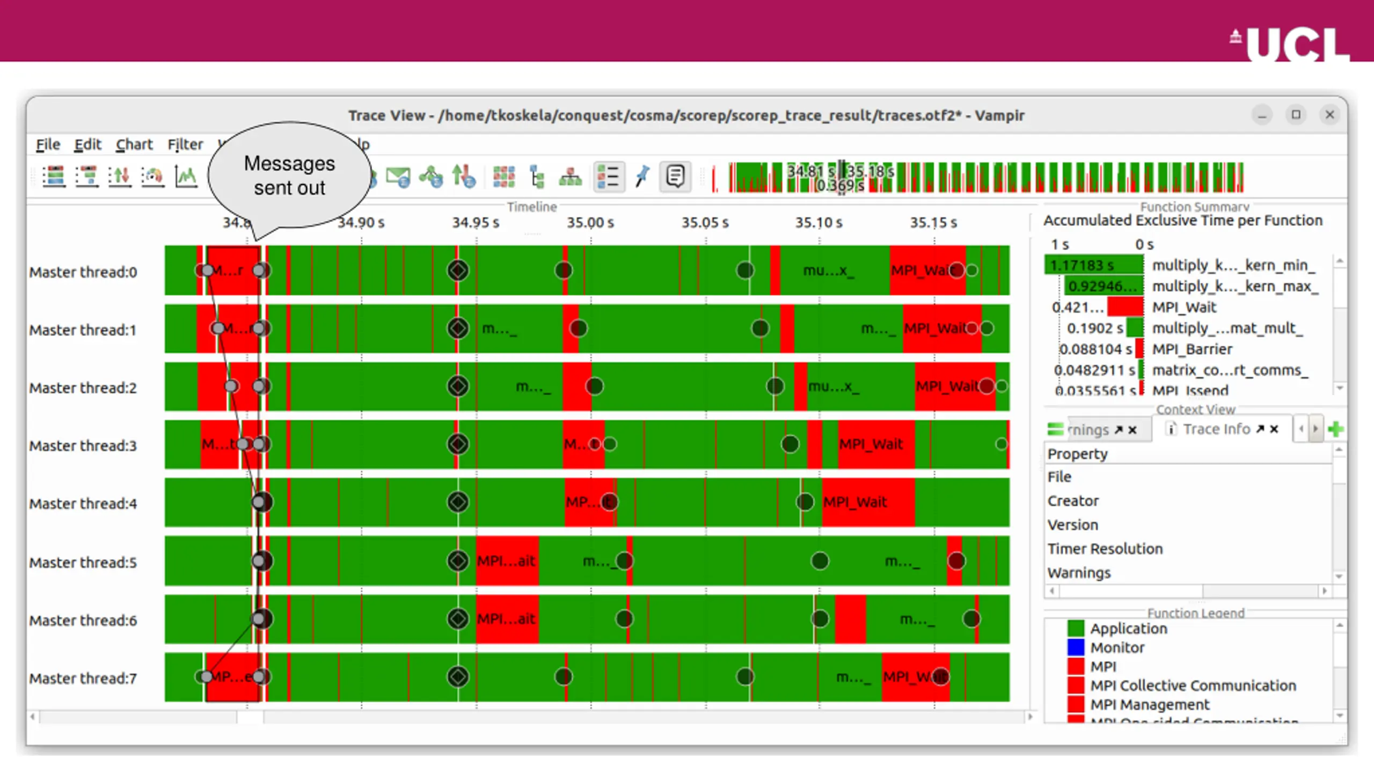The height and width of the screenshot is (773, 1374).
Task: Open the Filter menu
Action: 185,144
